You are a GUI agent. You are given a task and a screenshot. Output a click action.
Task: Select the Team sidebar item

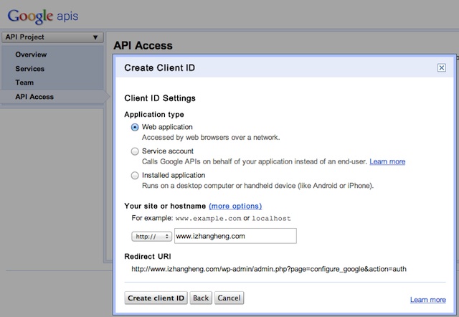24,82
